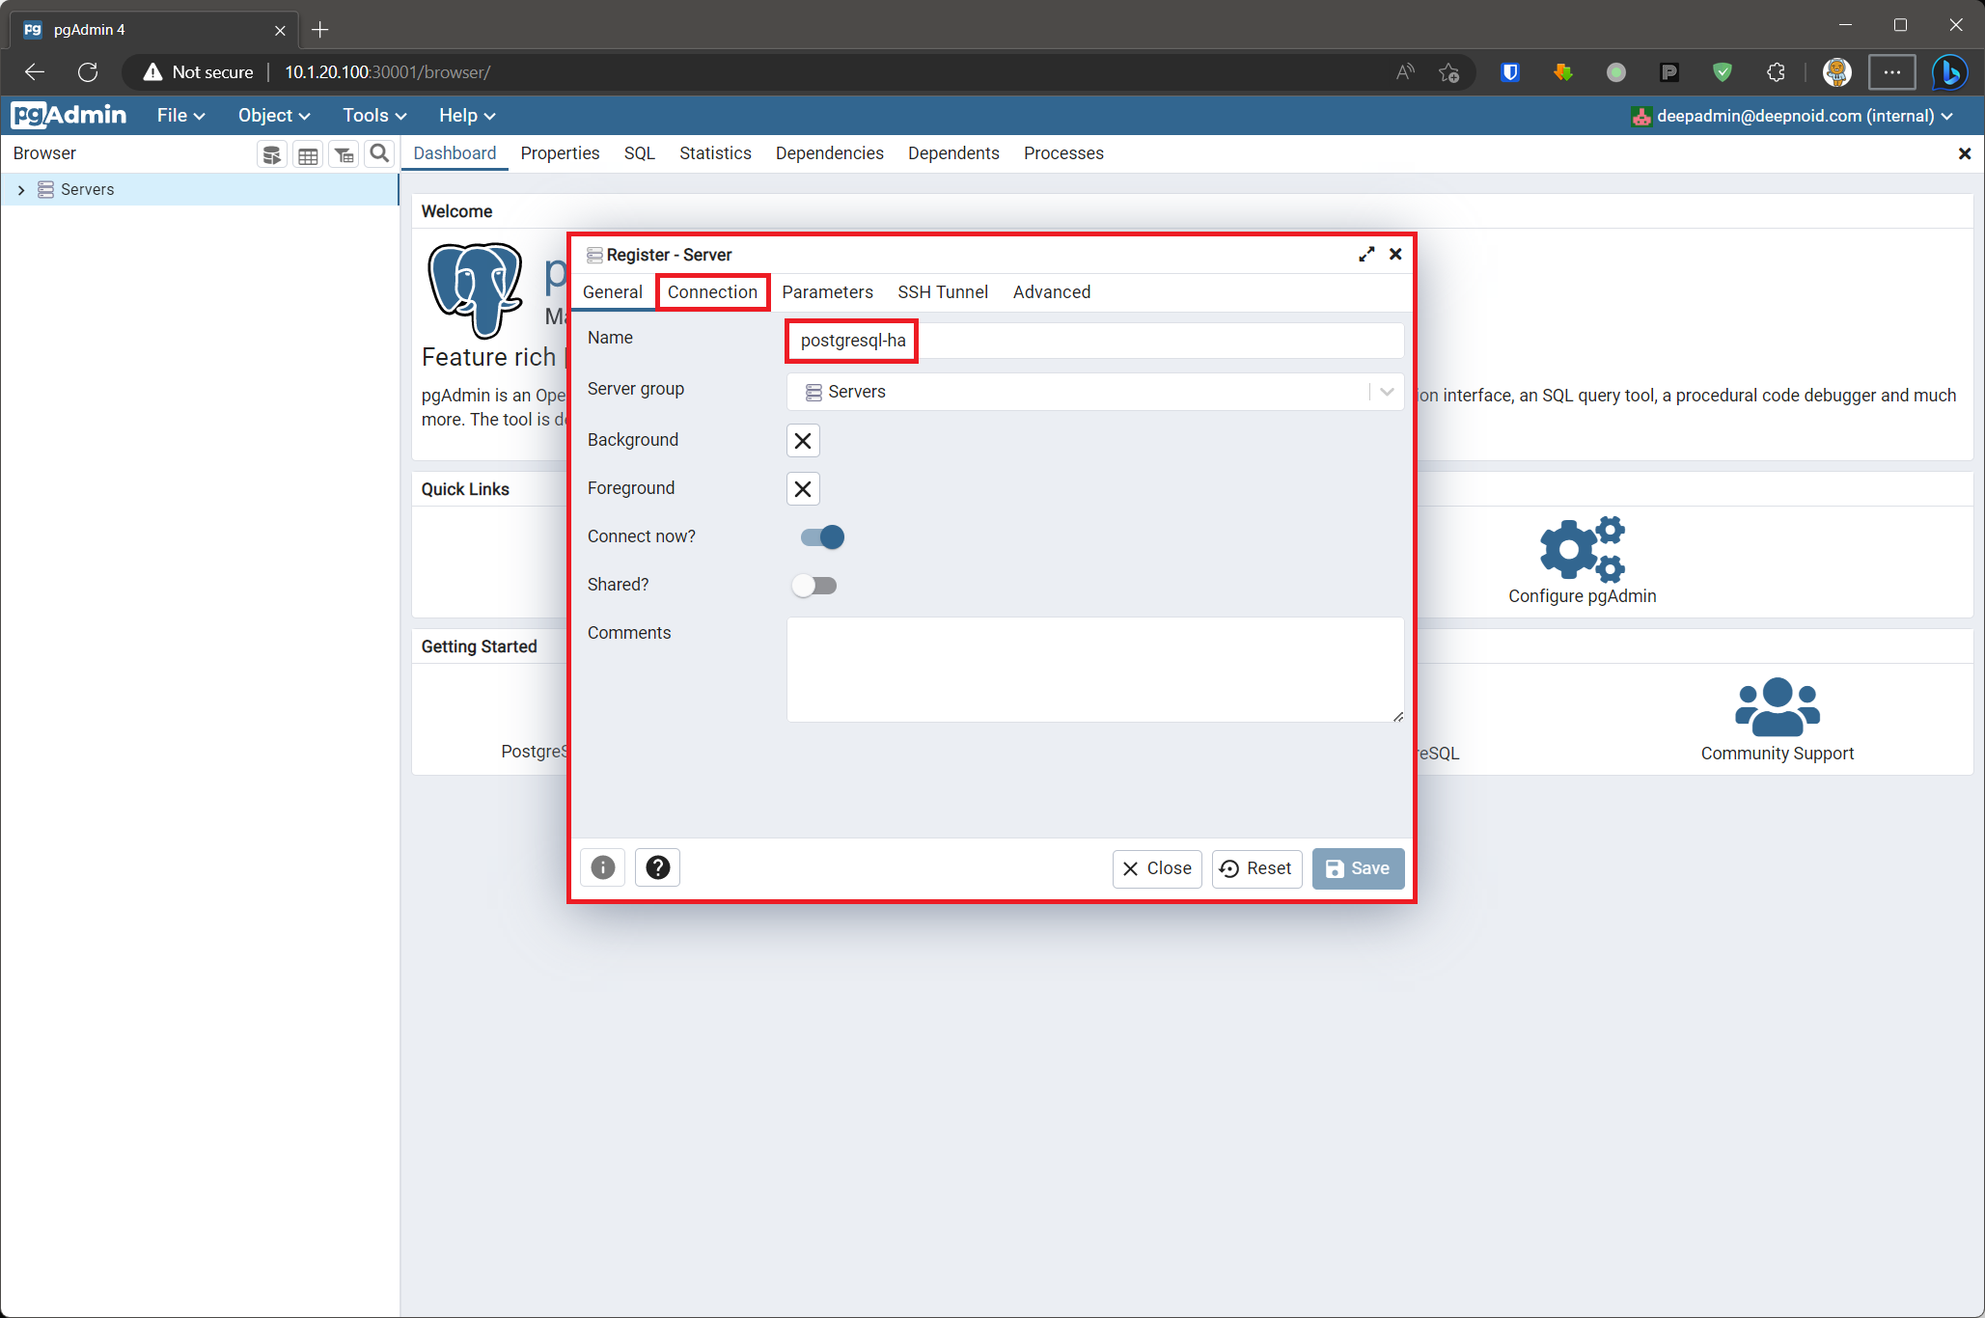1985x1318 pixels.
Task: Click the PostgreSQL elephant logo
Action: [476, 289]
